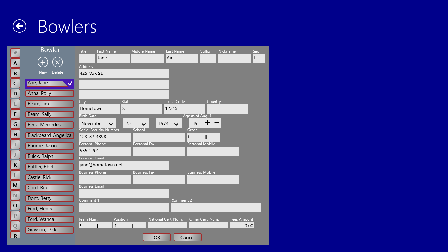Delete the selected bowler using X icon

(57, 62)
